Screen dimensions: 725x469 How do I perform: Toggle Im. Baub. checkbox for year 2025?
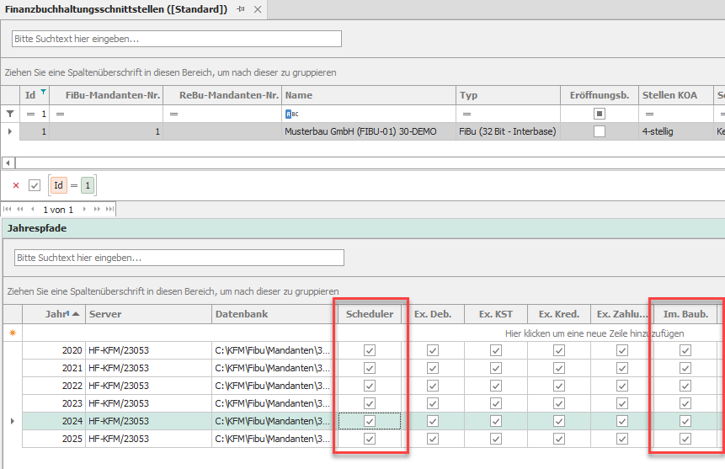(x=685, y=439)
